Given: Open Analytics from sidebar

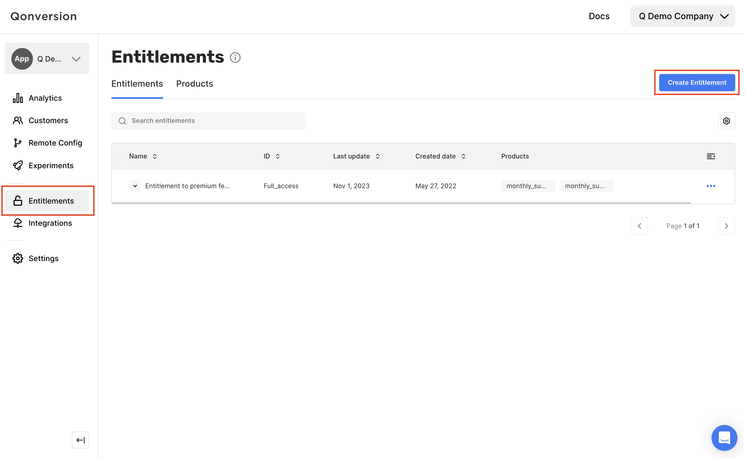Looking at the screenshot, I should [45, 98].
